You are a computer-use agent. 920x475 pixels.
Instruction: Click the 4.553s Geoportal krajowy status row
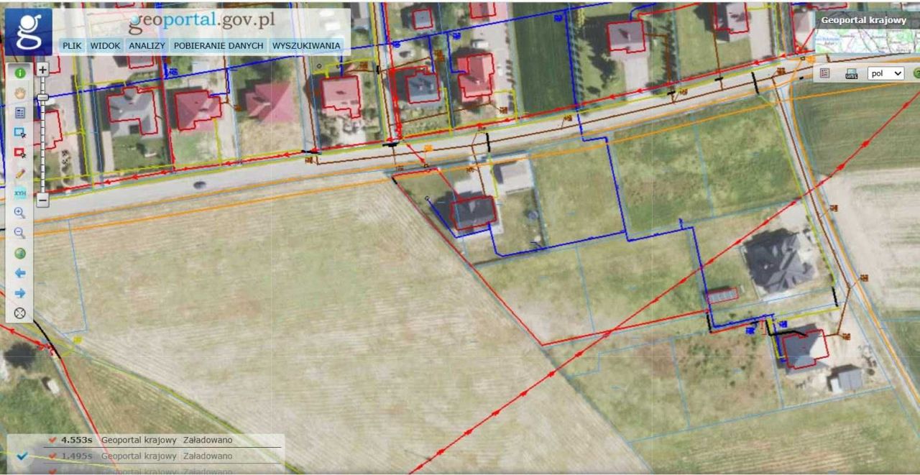click(x=162, y=440)
